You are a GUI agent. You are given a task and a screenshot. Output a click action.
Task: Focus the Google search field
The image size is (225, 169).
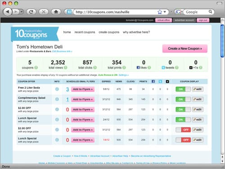(197, 12)
